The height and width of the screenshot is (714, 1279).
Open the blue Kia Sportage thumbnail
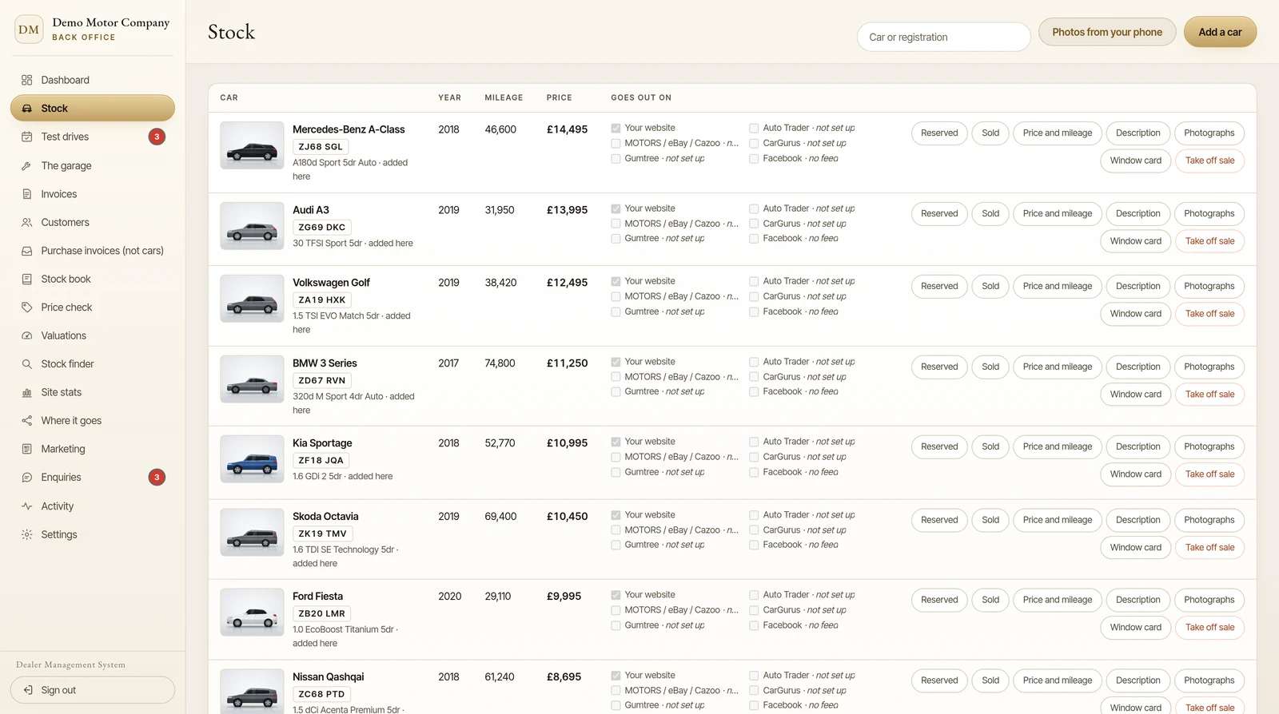252,459
